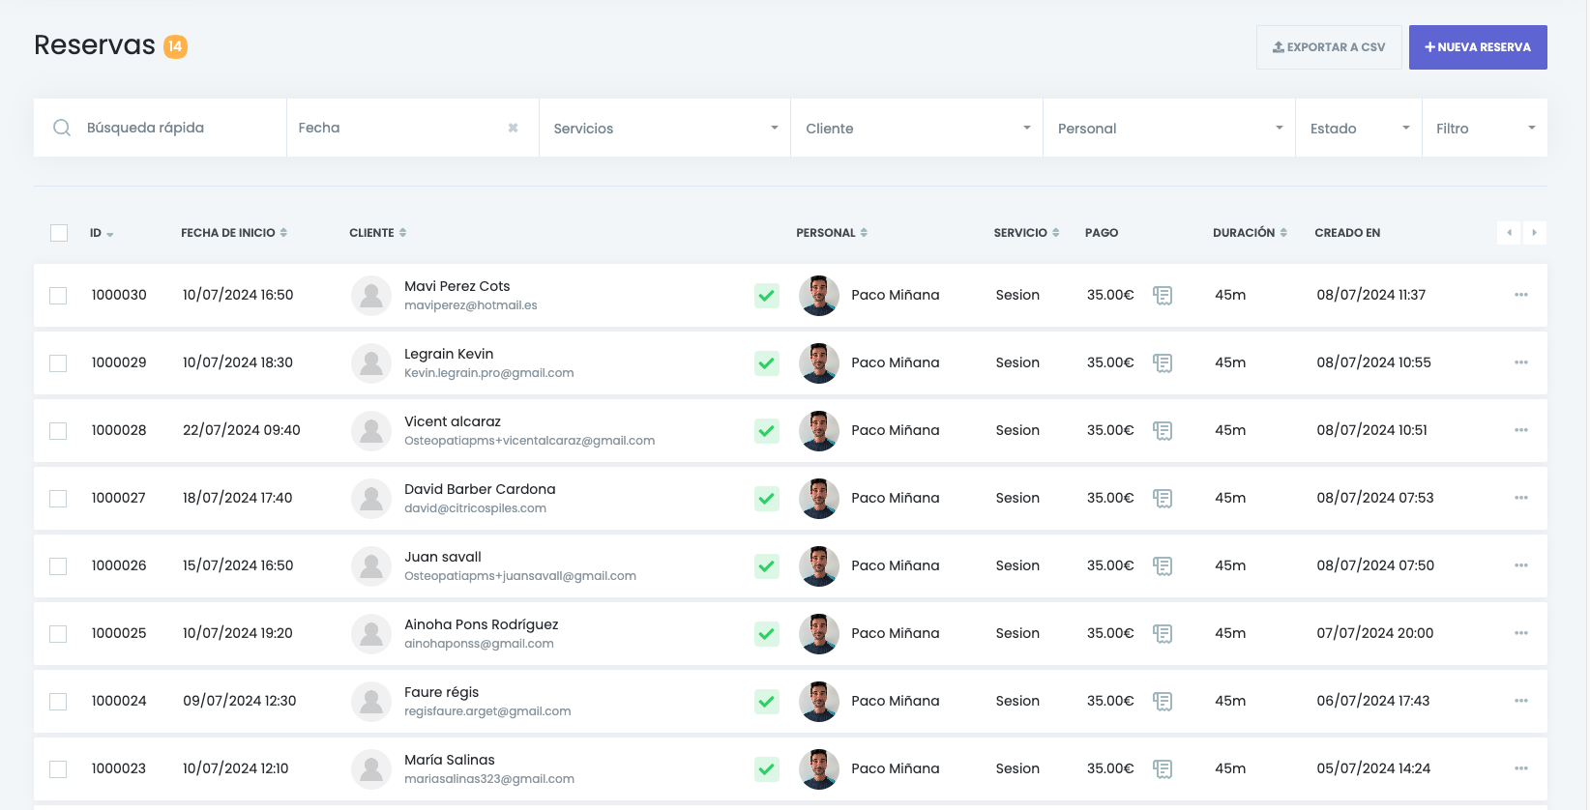
Task: Open the three-dot menu for booking 1000029
Action: (1520, 362)
